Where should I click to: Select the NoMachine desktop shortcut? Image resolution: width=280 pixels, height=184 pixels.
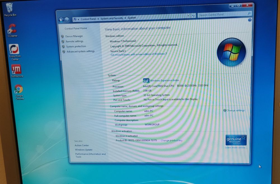17,71
